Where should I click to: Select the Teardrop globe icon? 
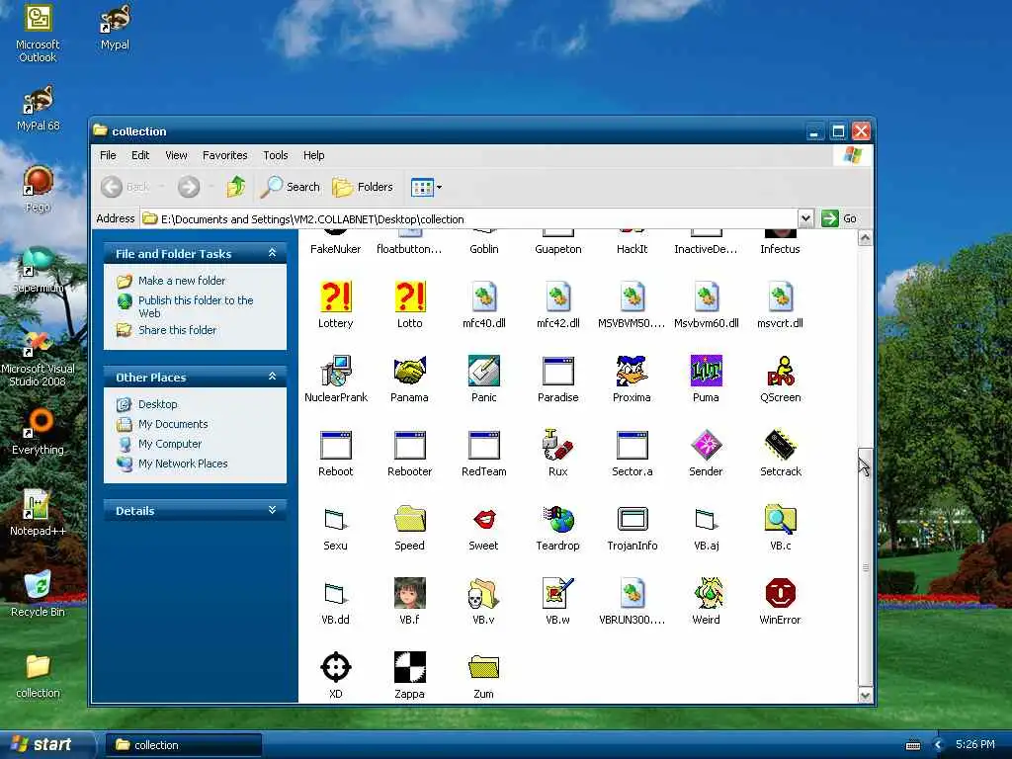[557, 520]
